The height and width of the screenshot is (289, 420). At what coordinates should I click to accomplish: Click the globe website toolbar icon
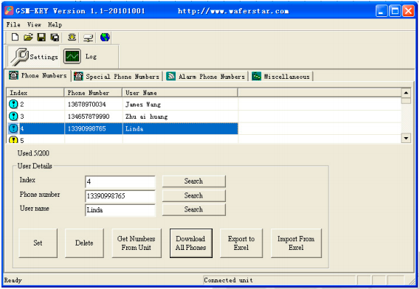click(105, 37)
